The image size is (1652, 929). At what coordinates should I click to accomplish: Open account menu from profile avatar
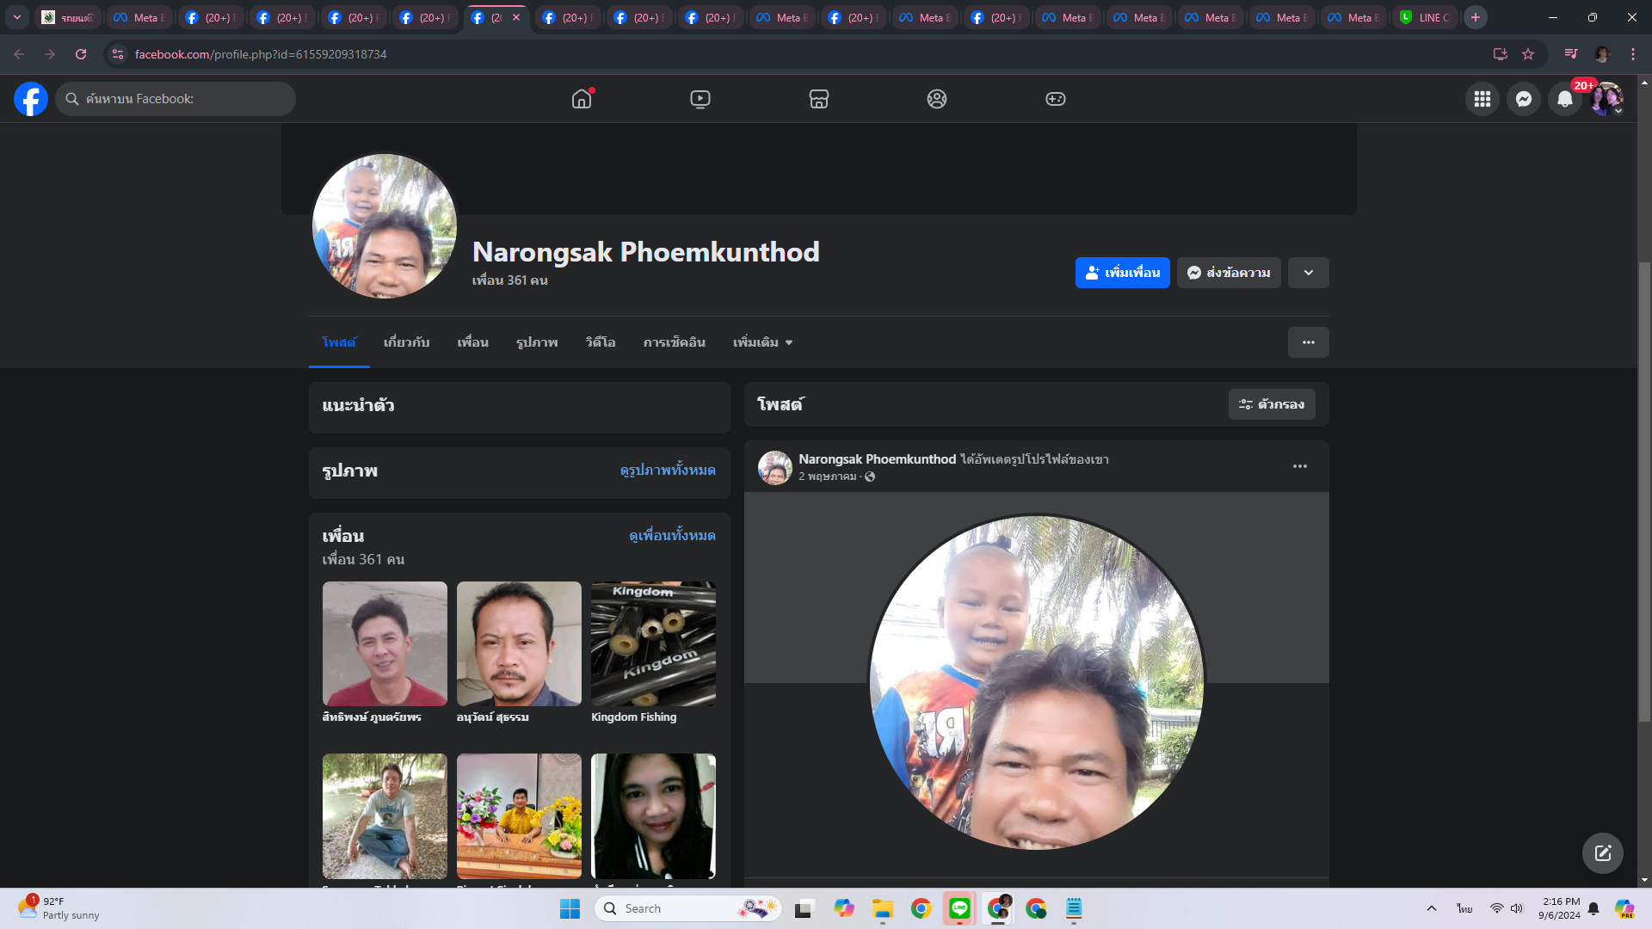point(1606,99)
